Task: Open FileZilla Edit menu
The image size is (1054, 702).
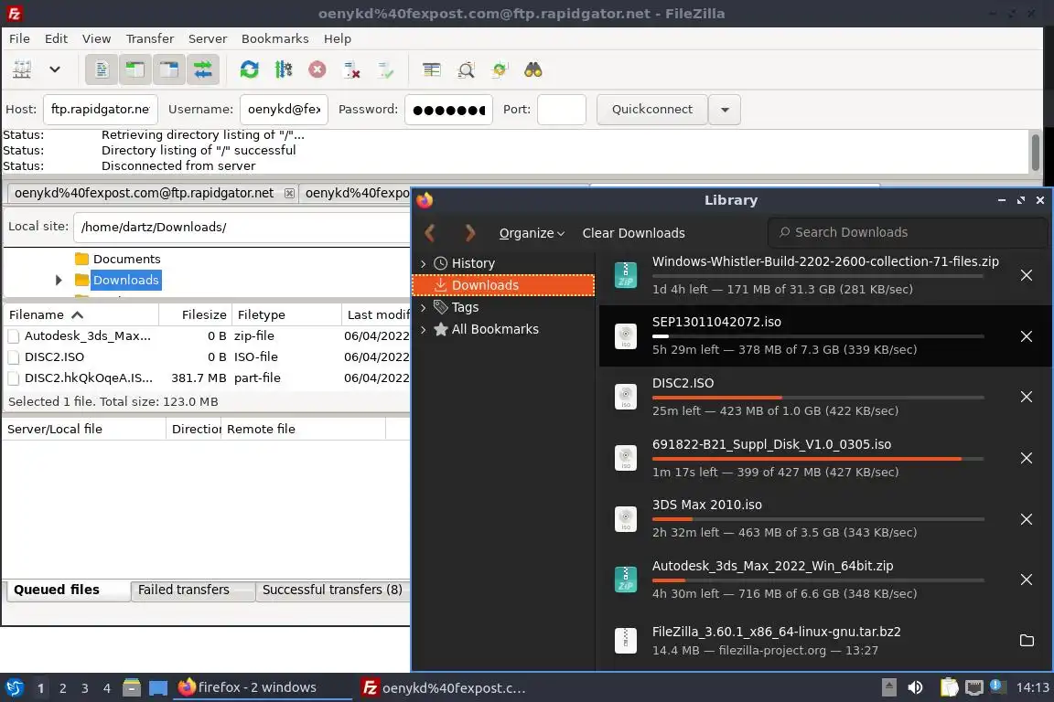Action: point(56,38)
